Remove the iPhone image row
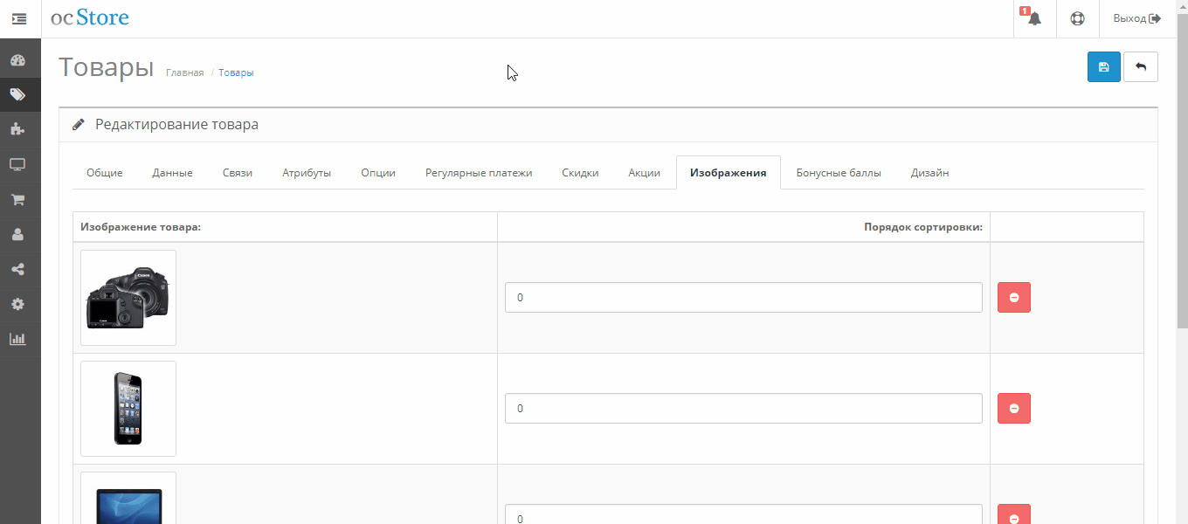The image size is (1188, 524). pyautogui.click(x=1013, y=409)
